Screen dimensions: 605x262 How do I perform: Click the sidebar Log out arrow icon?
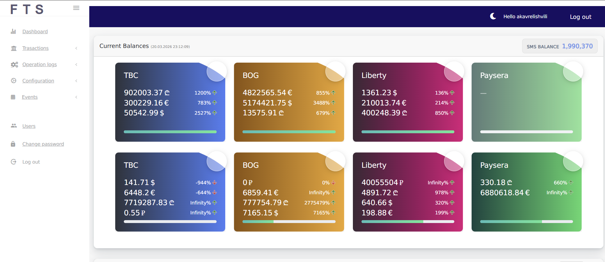[13, 162]
